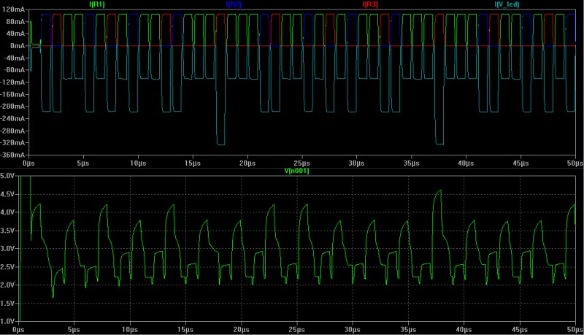Viewport: 584px width, 335px height.
Task: Click the 2.0V axis label
Action: click(7, 285)
